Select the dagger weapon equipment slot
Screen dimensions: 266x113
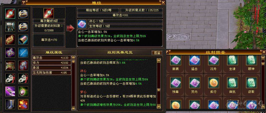10,14
